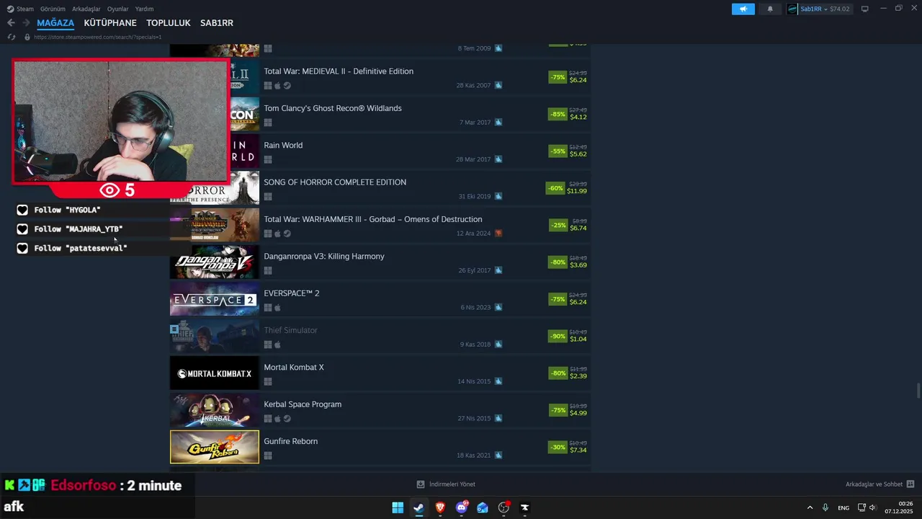Open the Oyunlar menu
Screen dimensions: 922x519
coord(118,9)
